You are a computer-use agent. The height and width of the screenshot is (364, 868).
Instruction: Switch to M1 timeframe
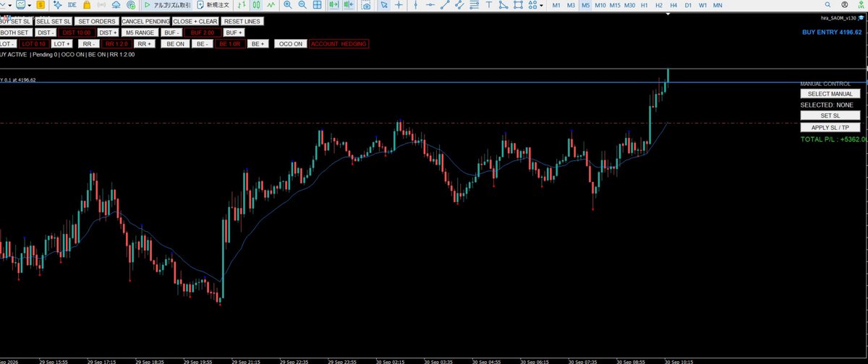pyautogui.click(x=556, y=5)
